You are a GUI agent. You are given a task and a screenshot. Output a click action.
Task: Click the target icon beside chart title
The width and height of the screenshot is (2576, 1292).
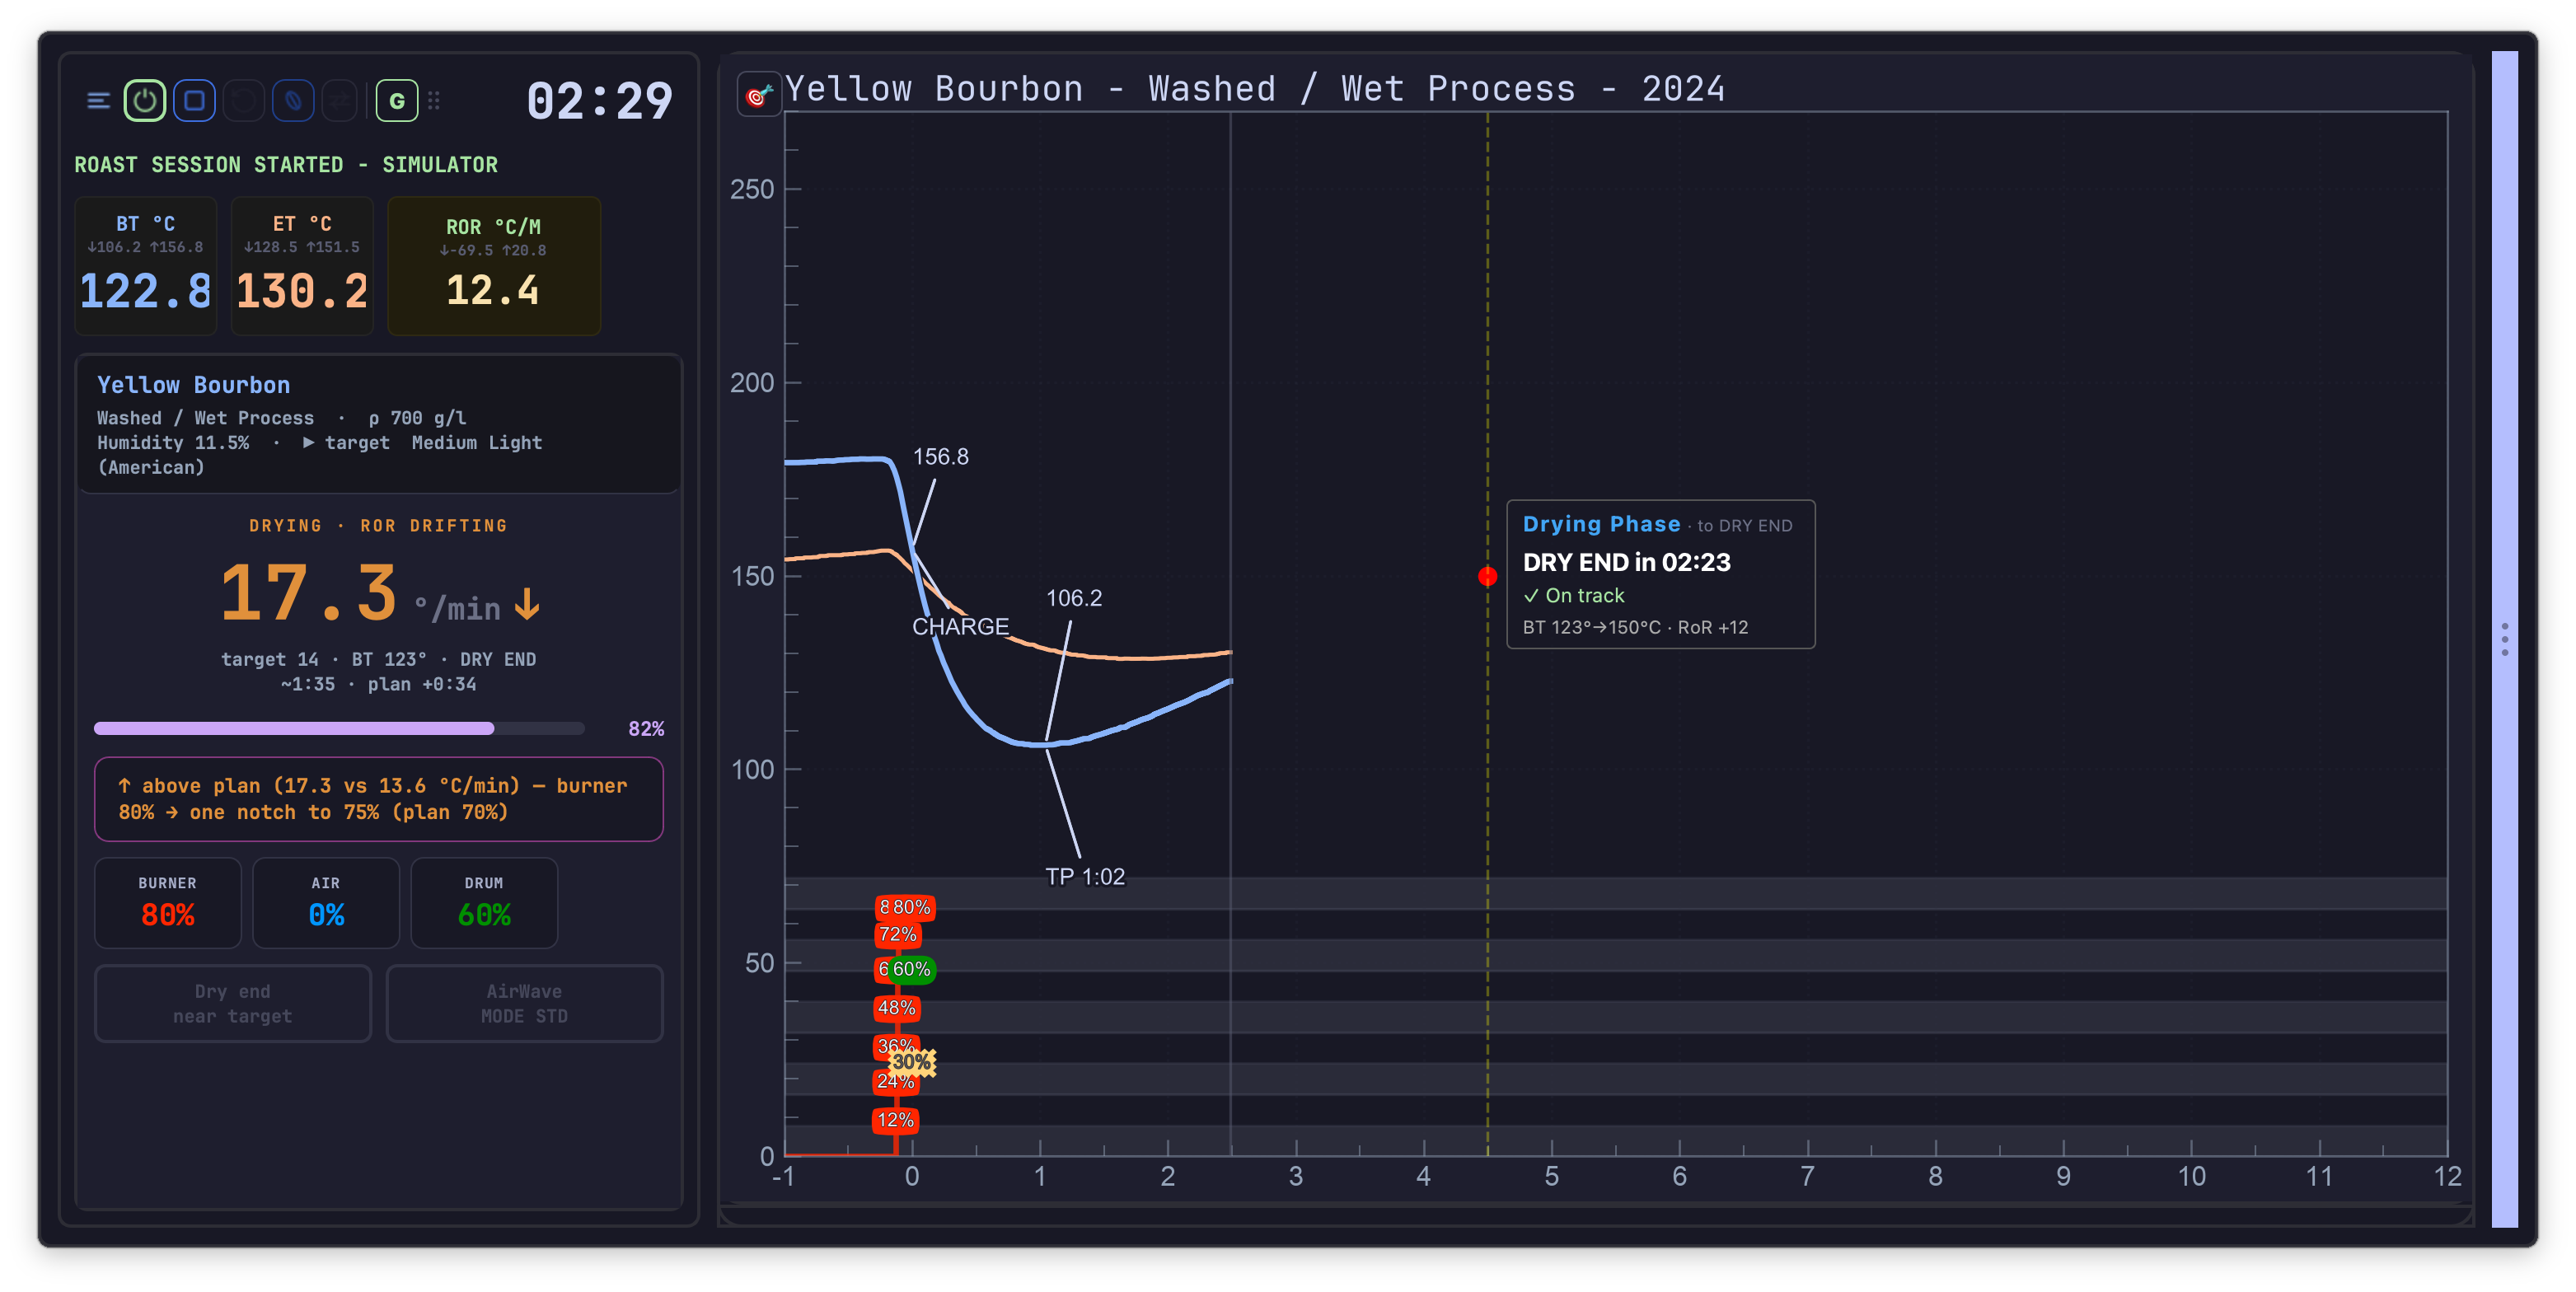[x=759, y=94]
